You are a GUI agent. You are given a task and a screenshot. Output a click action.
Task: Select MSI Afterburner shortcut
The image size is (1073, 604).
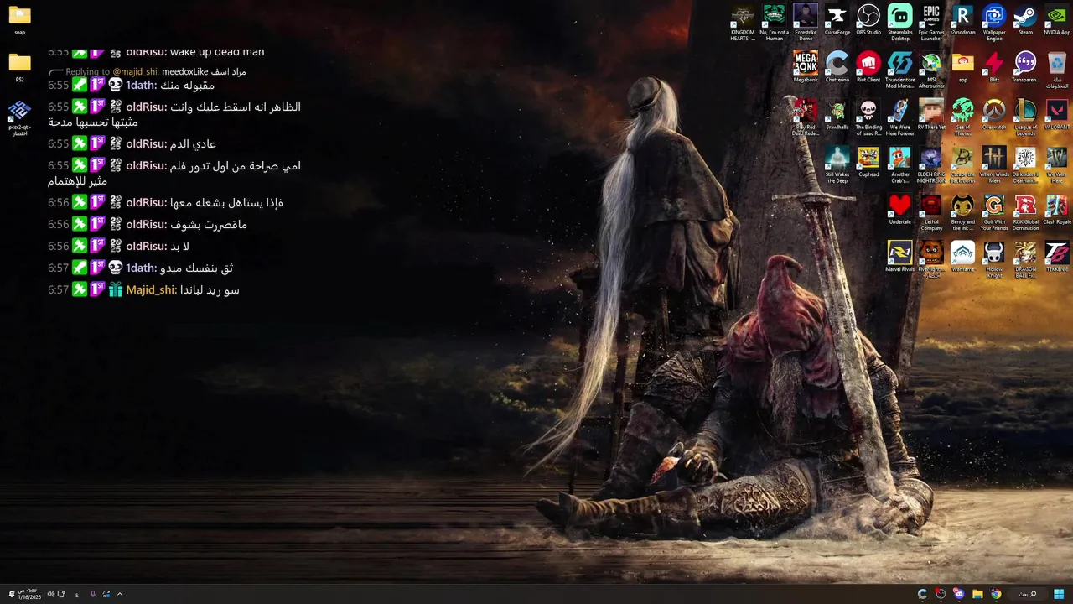[931, 70]
